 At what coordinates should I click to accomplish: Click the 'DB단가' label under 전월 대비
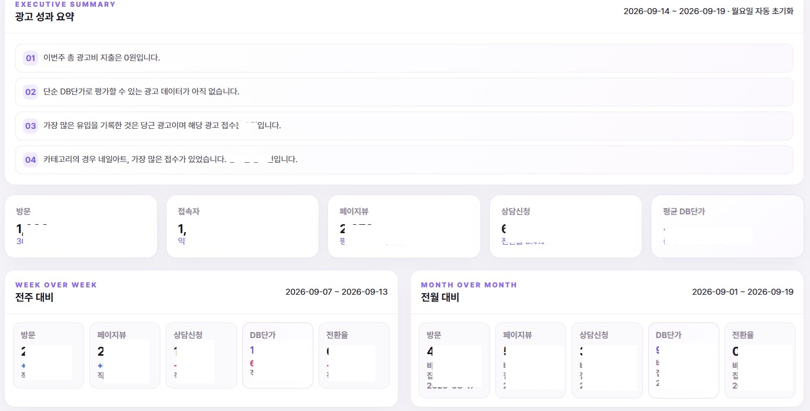coord(668,335)
